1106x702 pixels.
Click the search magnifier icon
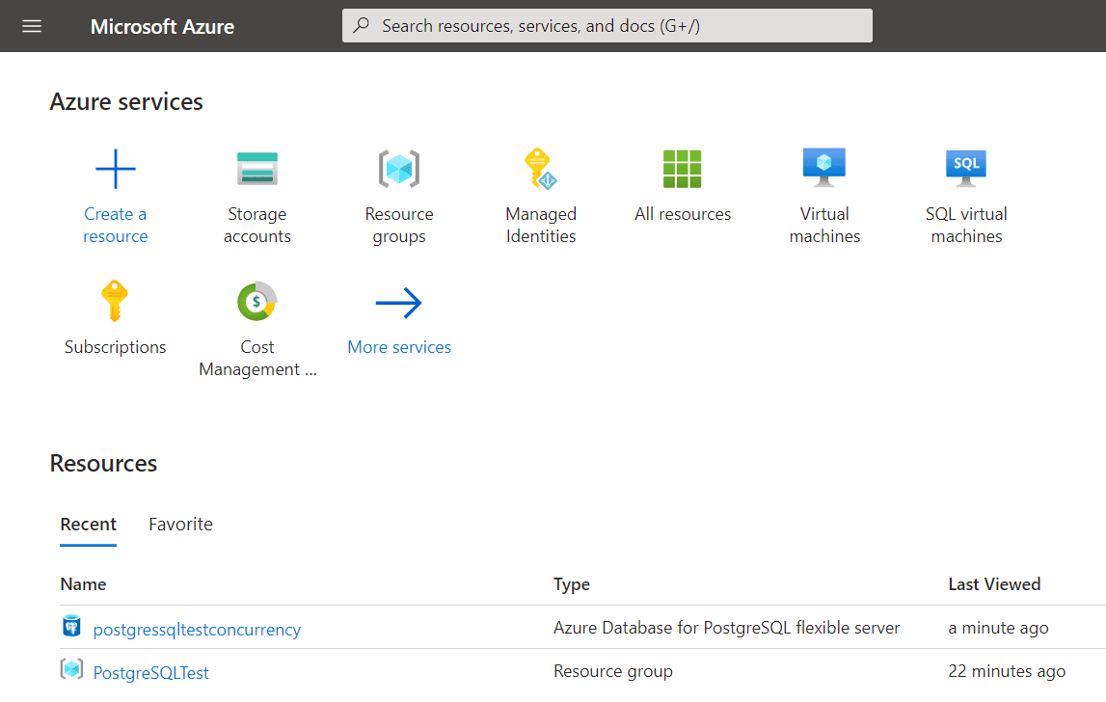click(362, 25)
